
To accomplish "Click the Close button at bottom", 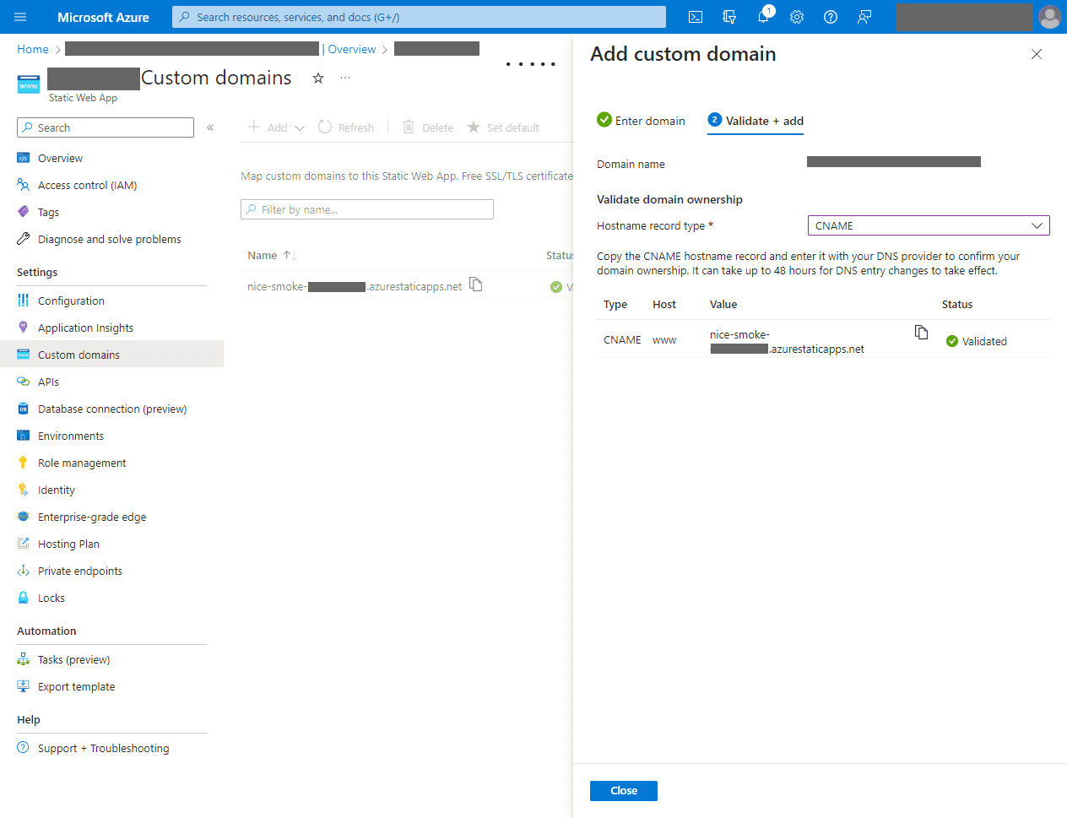I will tap(623, 790).
